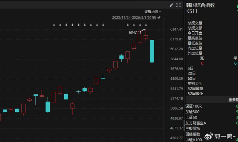This screenshot has width=238, height=142.
Task: Click the Weibo logo watermark icon
Action: tap(209, 136)
